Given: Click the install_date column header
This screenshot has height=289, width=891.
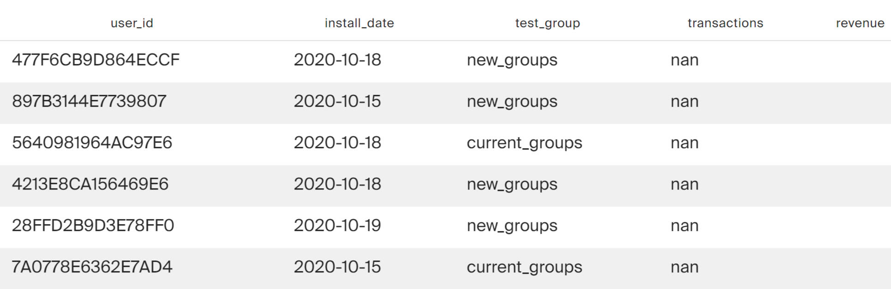Looking at the screenshot, I should coord(359,23).
